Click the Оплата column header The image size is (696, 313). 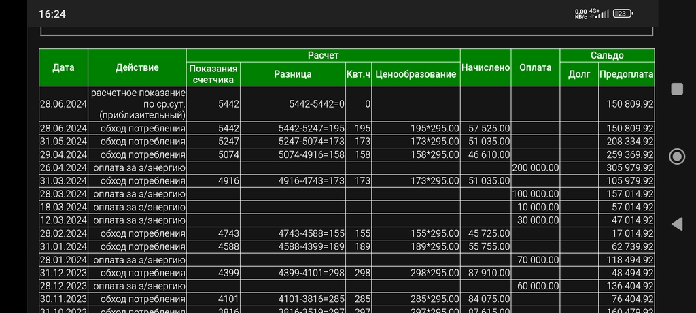pyautogui.click(x=535, y=67)
